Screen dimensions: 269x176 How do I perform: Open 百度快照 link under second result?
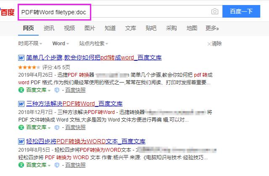point(75,127)
